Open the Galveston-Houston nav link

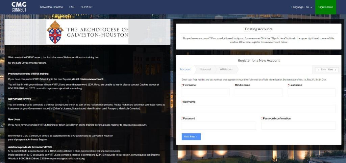coord(51,7)
